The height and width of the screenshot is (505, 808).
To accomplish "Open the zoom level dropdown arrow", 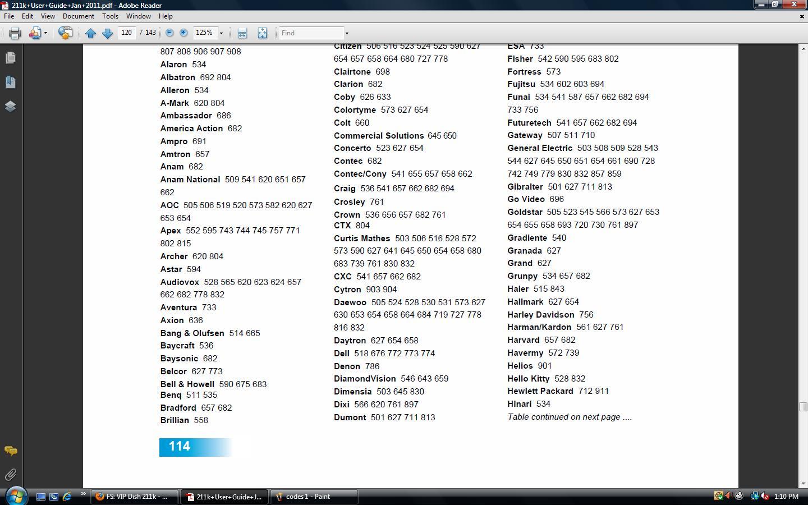I will (221, 33).
